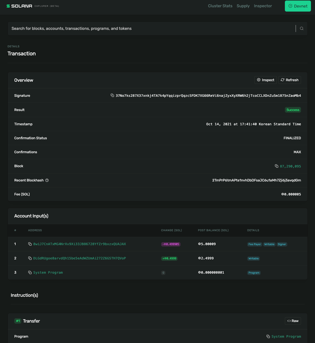Click the -0.499905 change badge
The width and height of the screenshot is (315, 343).
(171, 244)
